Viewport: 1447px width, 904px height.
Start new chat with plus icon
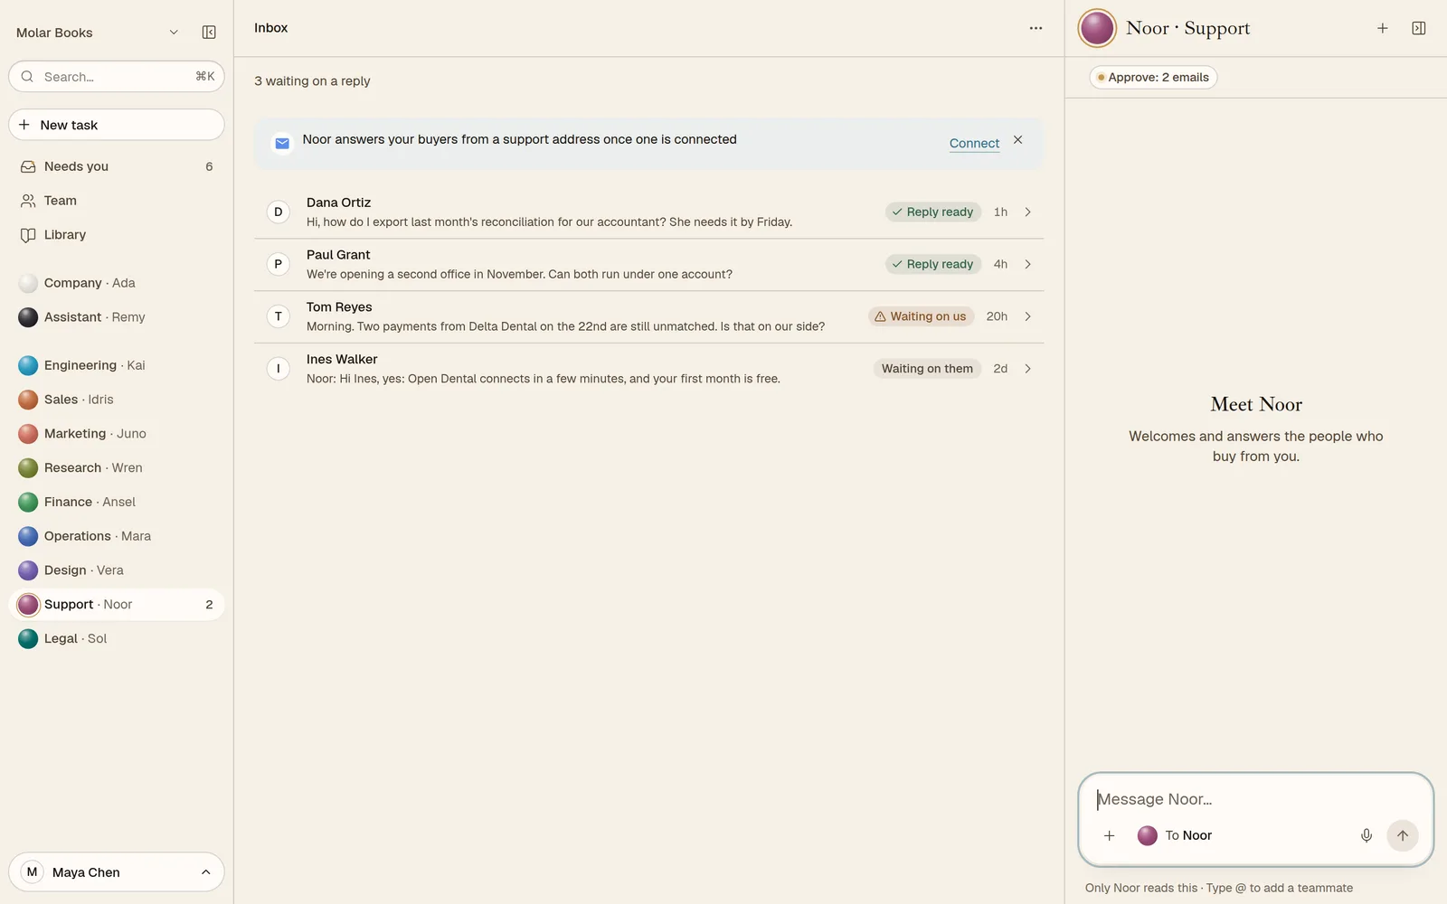tap(1382, 29)
